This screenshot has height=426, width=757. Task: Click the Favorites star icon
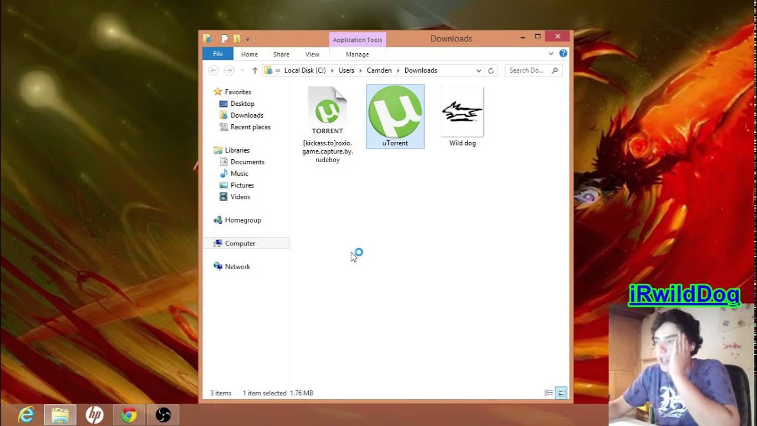pos(218,92)
